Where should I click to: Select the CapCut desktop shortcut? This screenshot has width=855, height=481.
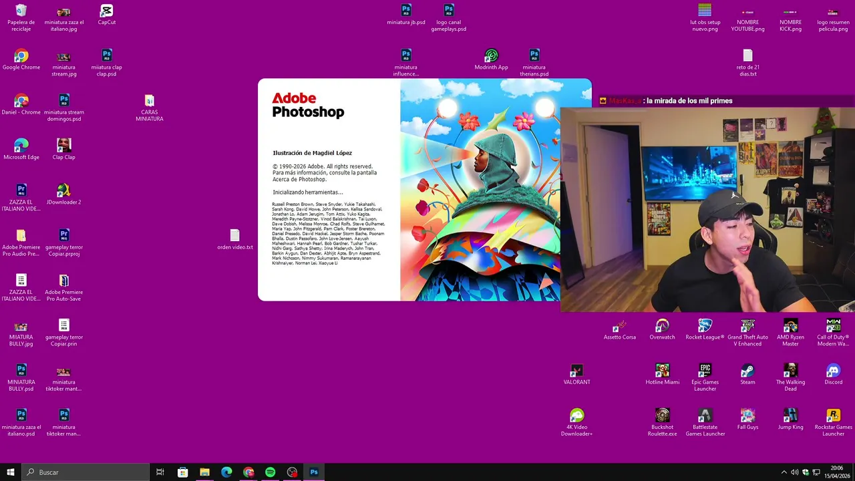coord(107,15)
